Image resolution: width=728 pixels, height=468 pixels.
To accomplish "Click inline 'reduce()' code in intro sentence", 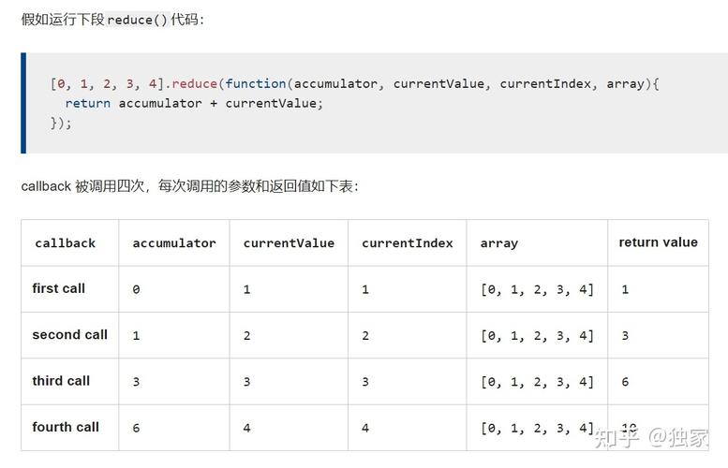I will 137,20.
